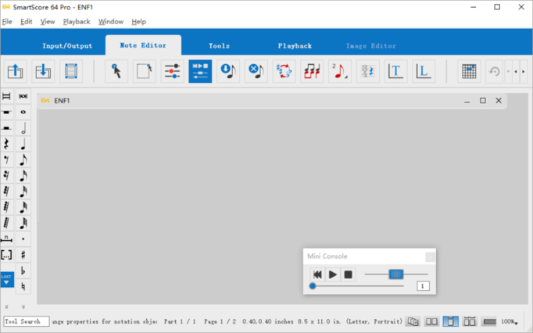Image resolution: width=533 pixels, height=333 pixels.
Task: Click the mixer sliders toolbar icon
Action: 172,72
